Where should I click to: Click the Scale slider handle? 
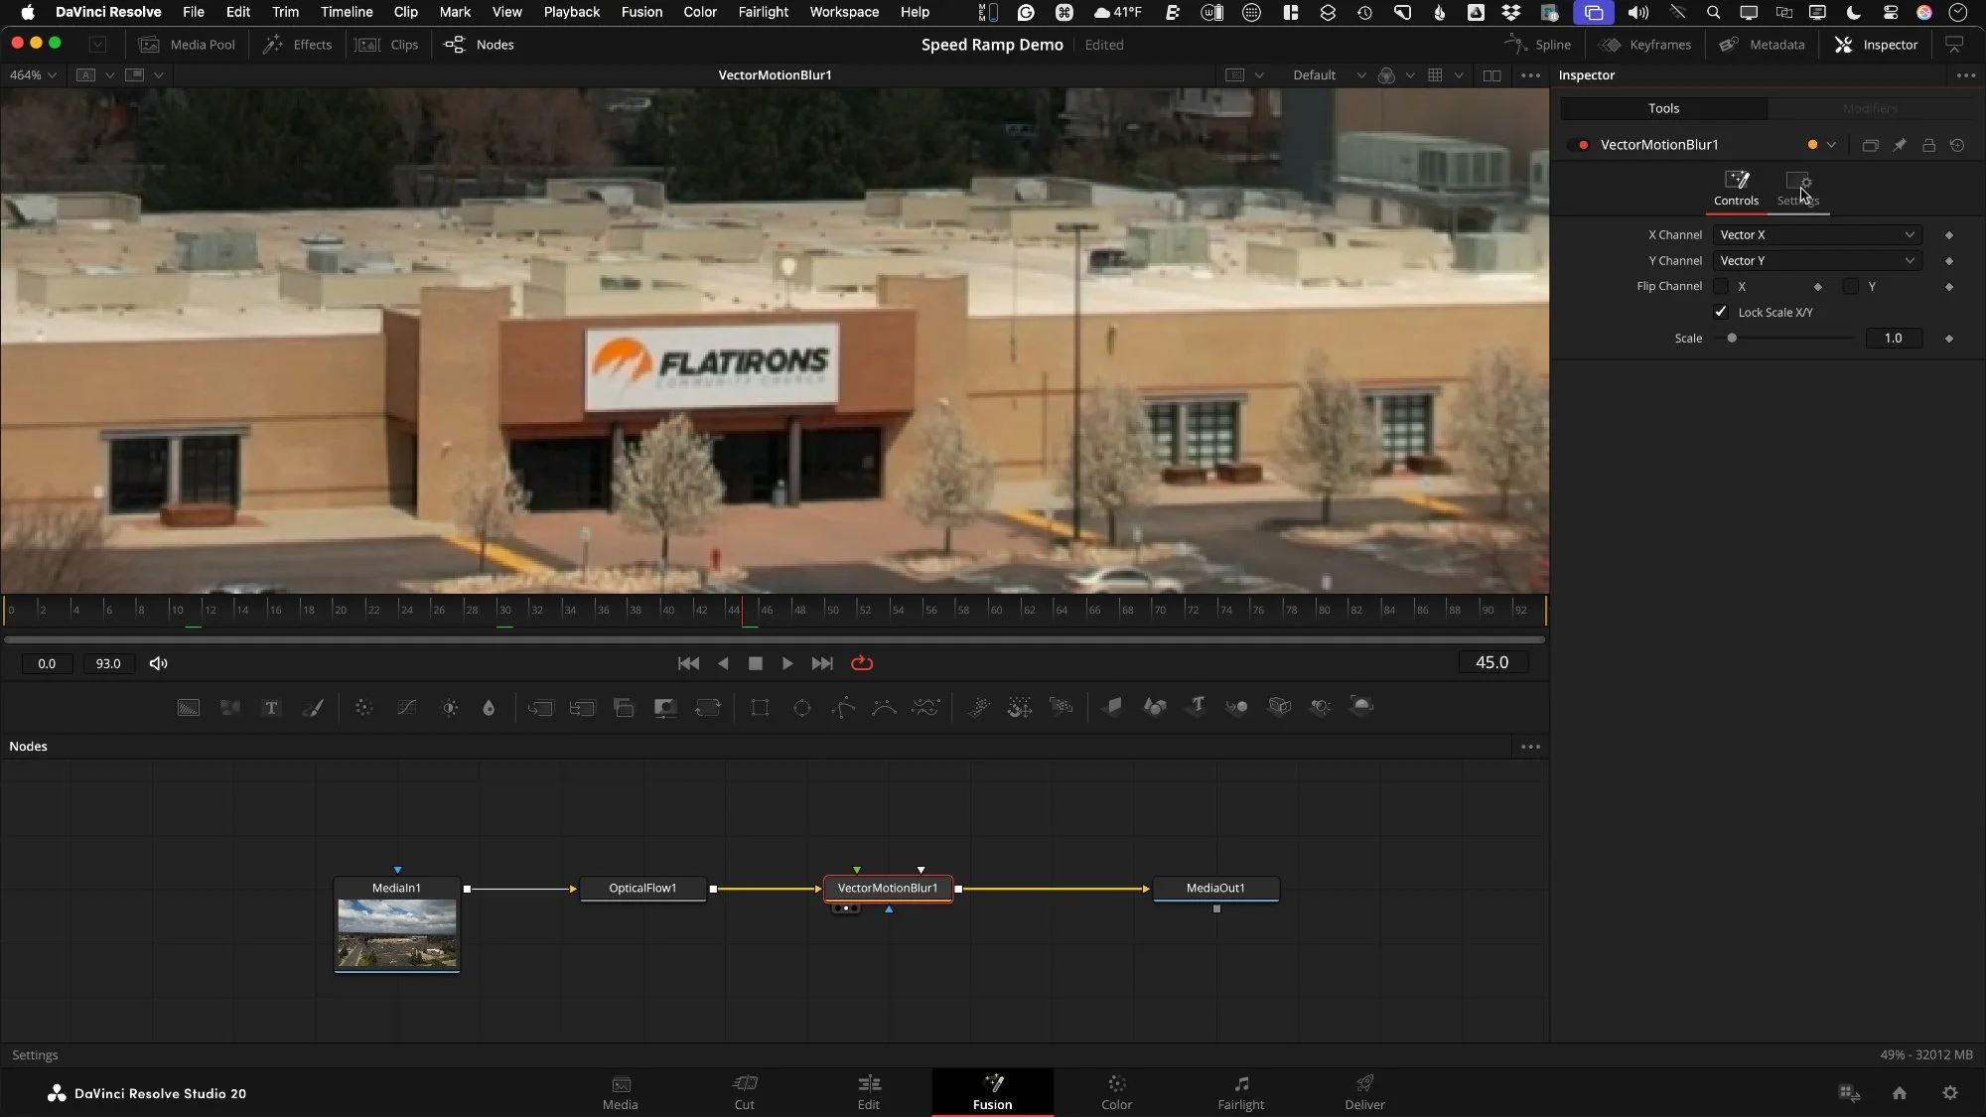(x=1732, y=339)
